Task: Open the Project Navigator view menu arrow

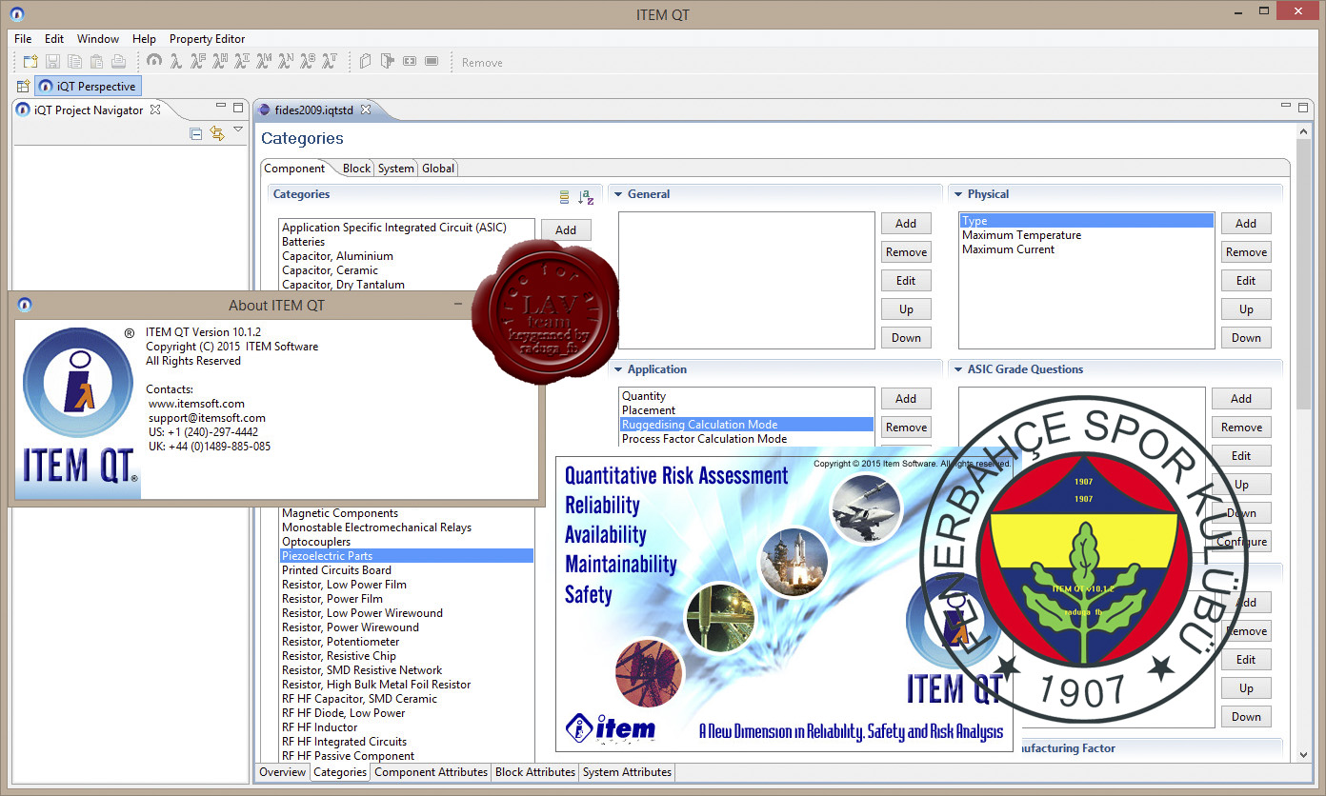Action: pos(238,130)
